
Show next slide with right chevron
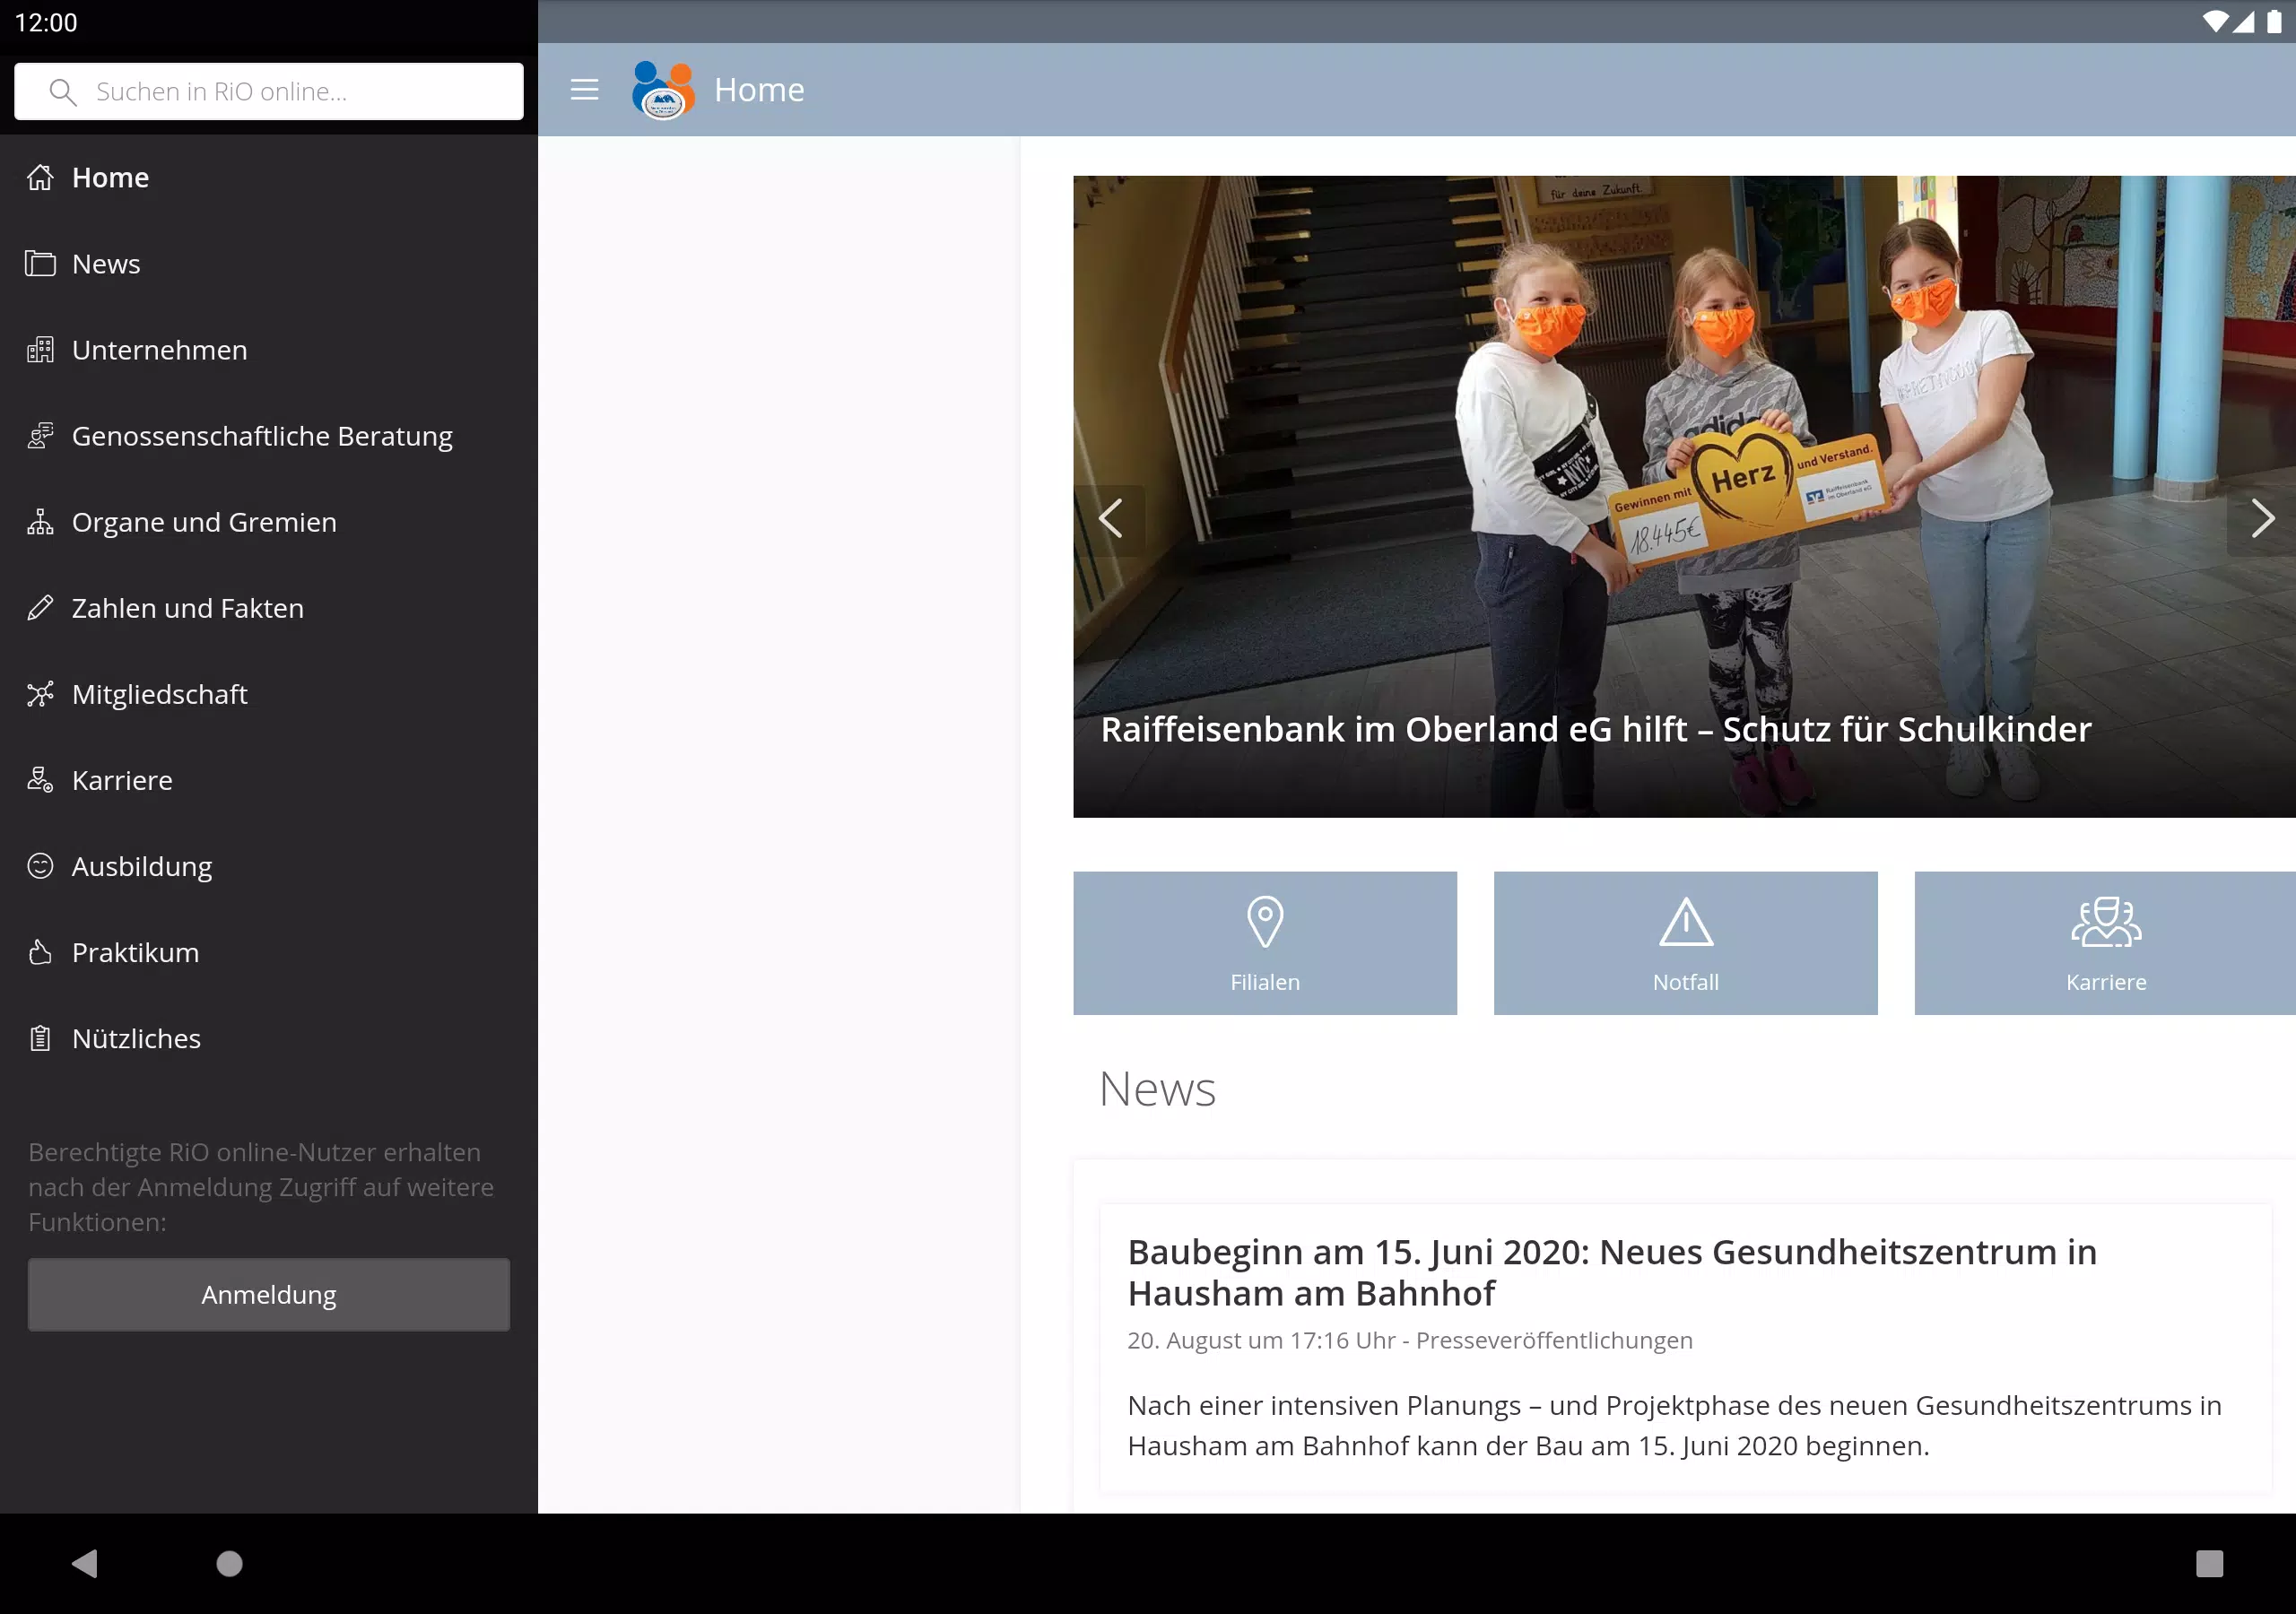[2262, 518]
